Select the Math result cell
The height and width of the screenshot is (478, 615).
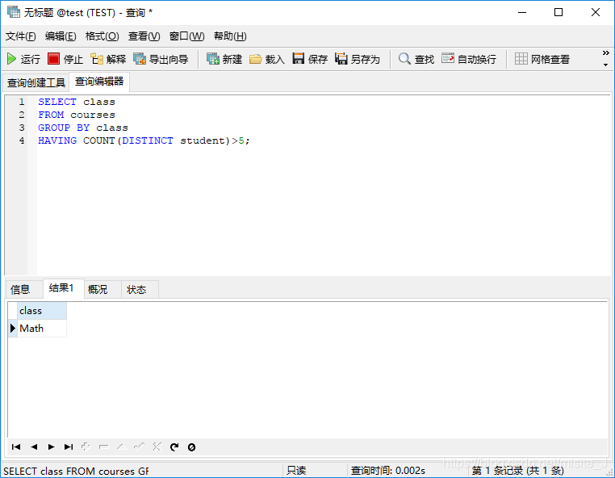(x=42, y=329)
